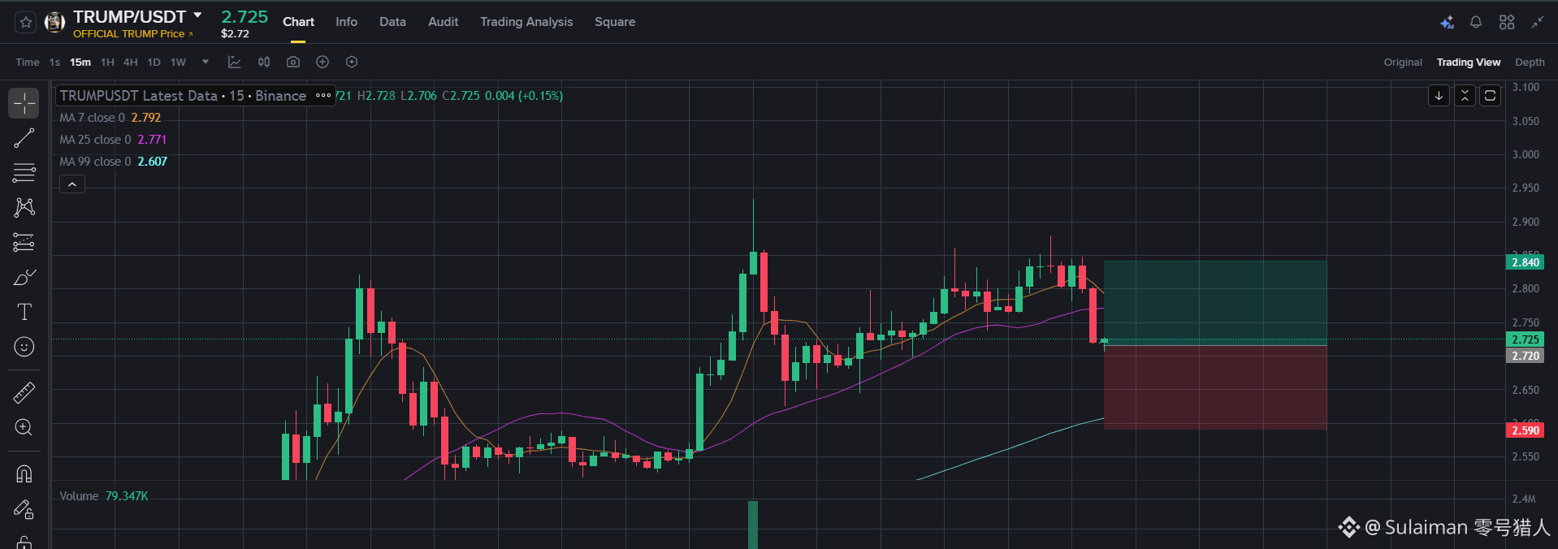The height and width of the screenshot is (549, 1558).
Task: Collapse the chart with the shrink arrows icon
Action: pos(1537,23)
